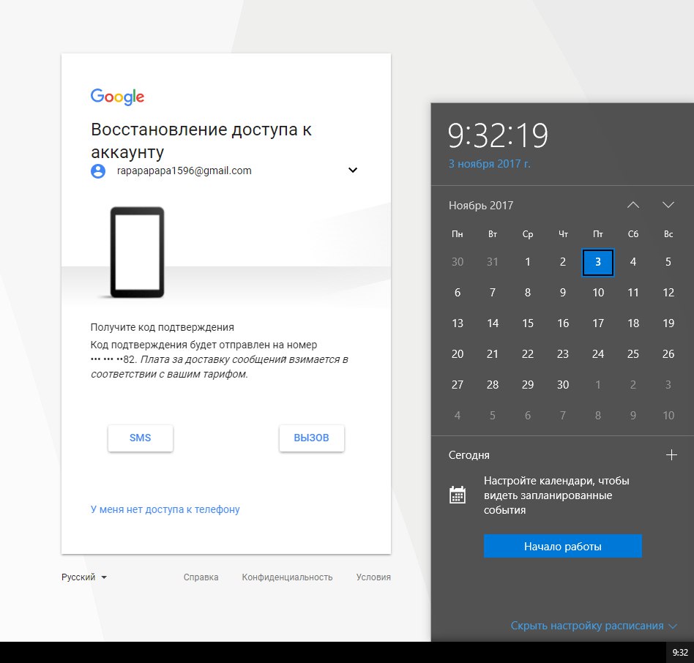
Task: Click the account avatar icon
Action: coord(98,171)
